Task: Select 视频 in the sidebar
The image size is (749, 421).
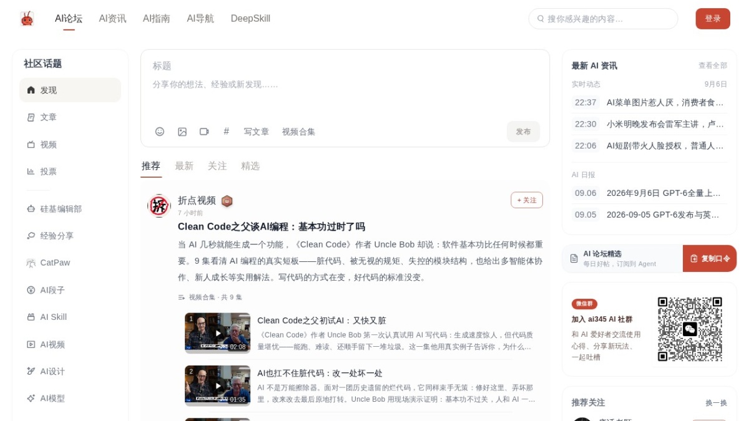Action: pos(70,144)
